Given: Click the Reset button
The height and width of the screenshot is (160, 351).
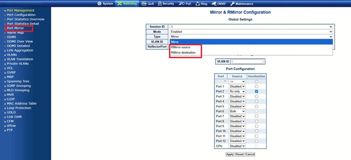Looking at the screenshot, I should click(239, 154).
